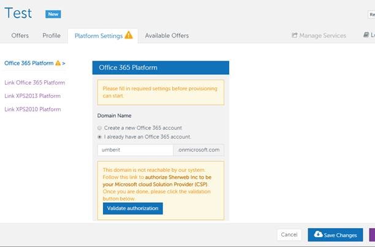Switch to the Profile tab

[51, 36]
